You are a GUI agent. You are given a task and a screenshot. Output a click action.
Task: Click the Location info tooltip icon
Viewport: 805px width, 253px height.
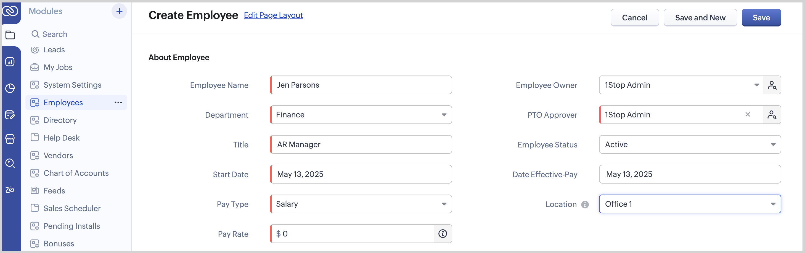[x=585, y=204]
